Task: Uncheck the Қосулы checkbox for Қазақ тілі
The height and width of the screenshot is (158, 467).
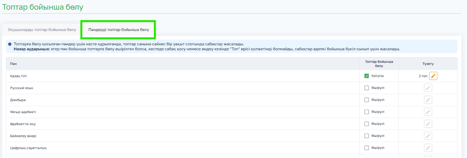Action: [x=367, y=76]
